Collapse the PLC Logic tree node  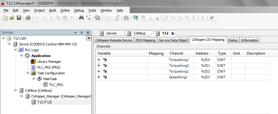[16, 50]
